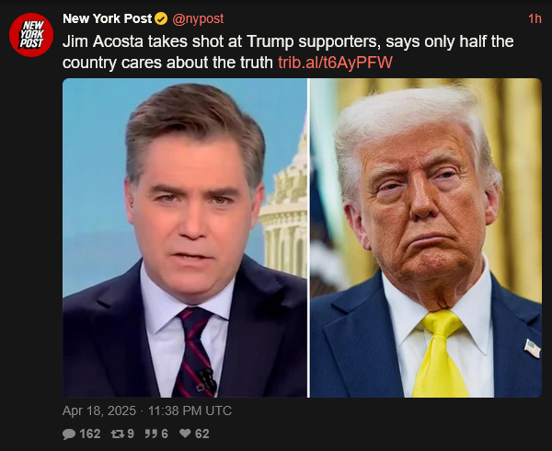The width and height of the screenshot is (552, 451).
Task: View the 62 likes count
Action: 202,434
